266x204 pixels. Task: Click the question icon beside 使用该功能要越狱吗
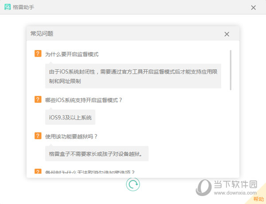click(38, 136)
